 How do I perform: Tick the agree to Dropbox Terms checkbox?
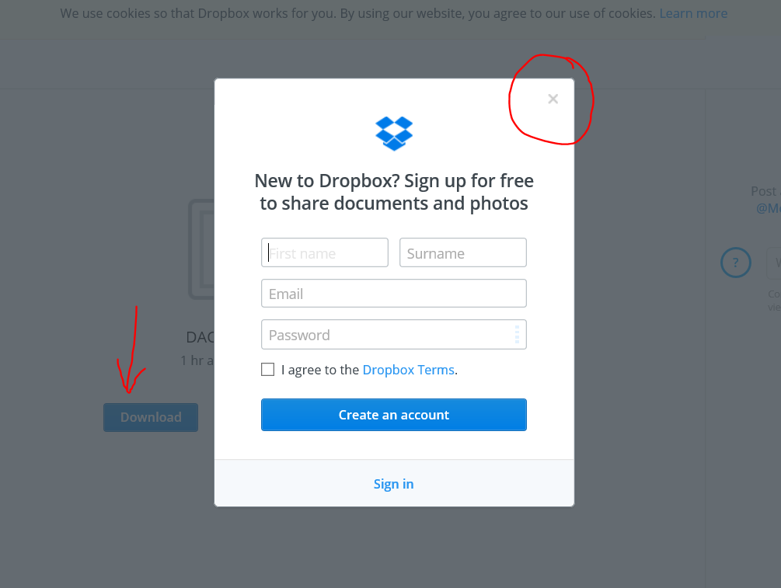(267, 370)
